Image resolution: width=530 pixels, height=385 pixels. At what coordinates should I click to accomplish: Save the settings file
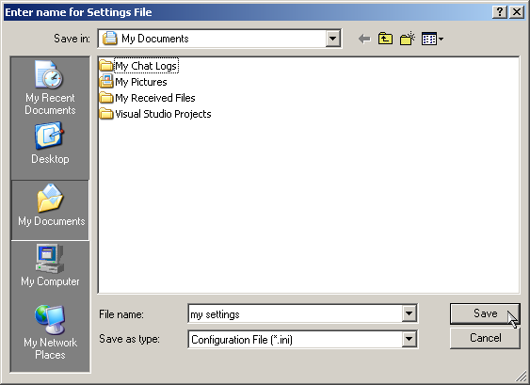(x=485, y=313)
